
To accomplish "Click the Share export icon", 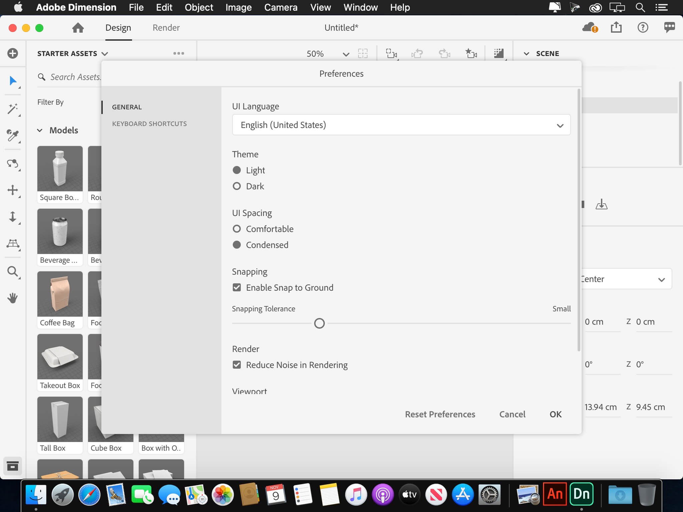I will pos(616,27).
